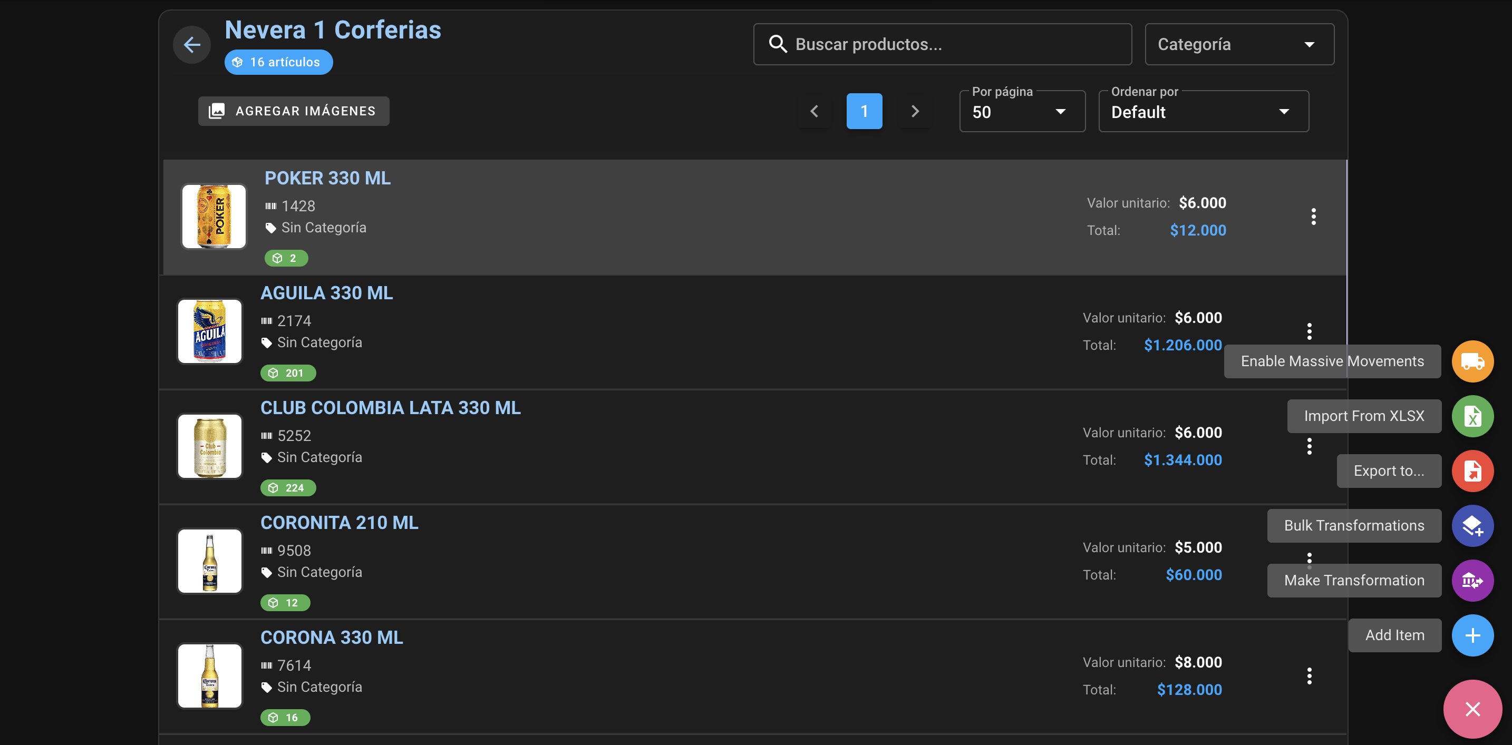Click Sin Categoría under POKER 330 ML
The image size is (1512, 745).
(x=323, y=228)
